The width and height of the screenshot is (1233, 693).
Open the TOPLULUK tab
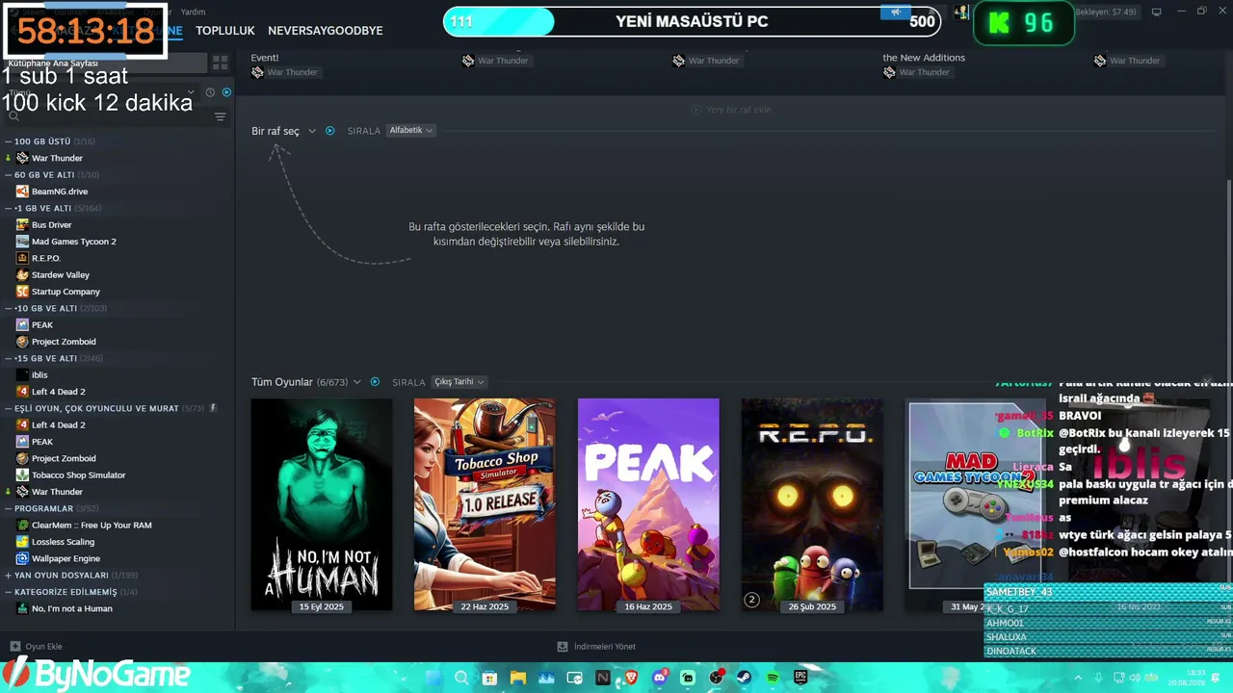225,31
